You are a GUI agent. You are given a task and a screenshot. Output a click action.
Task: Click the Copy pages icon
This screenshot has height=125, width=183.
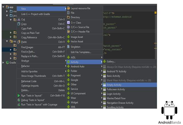tap(19, 24)
